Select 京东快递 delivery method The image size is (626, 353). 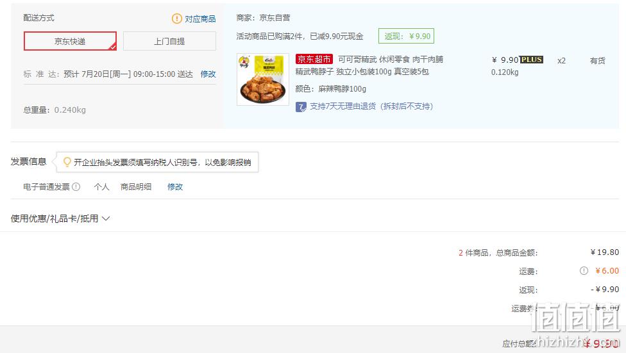pyautogui.click(x=71, y=41)
